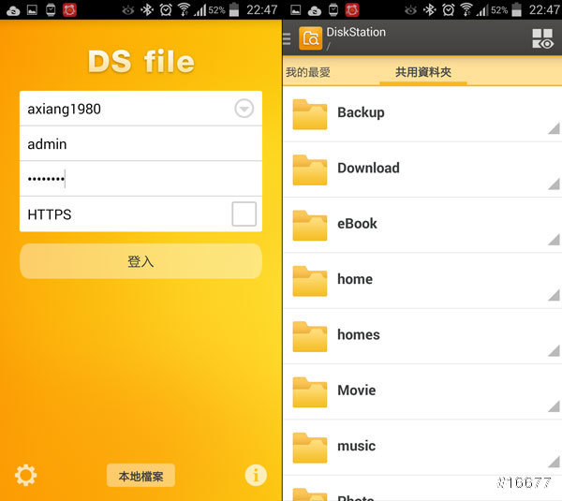Screen dimensions: 562x501
Task: Switch to 共用資料夾 tab
Action: 423,72
